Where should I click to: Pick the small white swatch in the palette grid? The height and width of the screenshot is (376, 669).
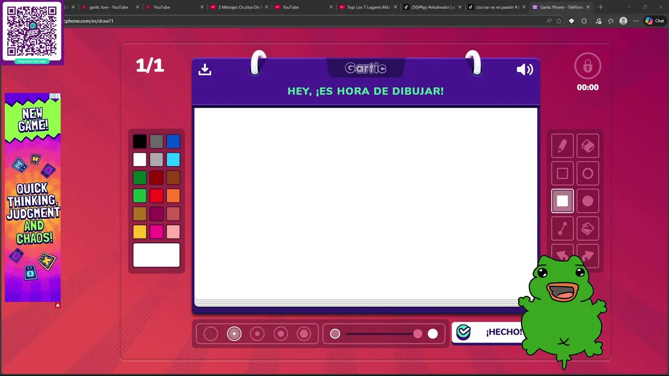(x=140, y=159)
